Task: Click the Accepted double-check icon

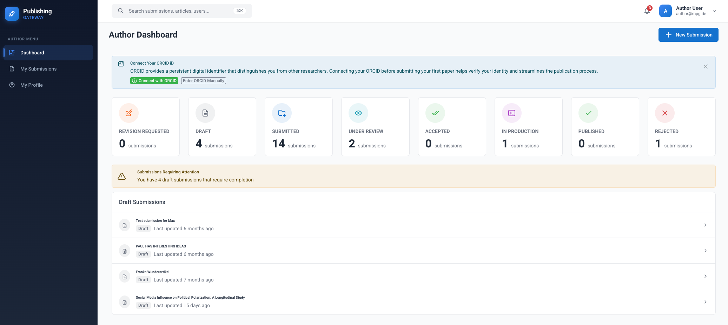Action: [x=435, y=113]
